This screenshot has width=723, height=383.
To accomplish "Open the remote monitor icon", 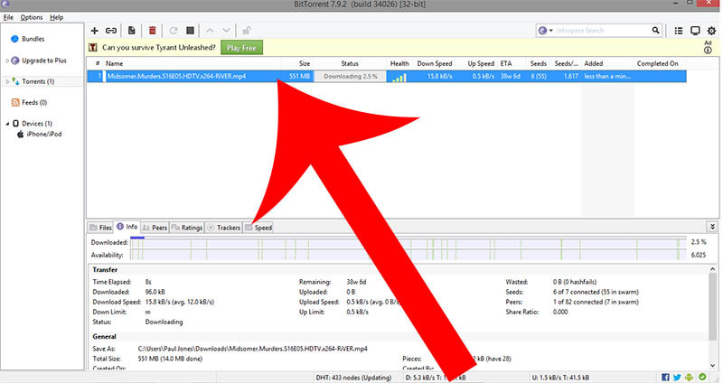I will tap(695, 31).
